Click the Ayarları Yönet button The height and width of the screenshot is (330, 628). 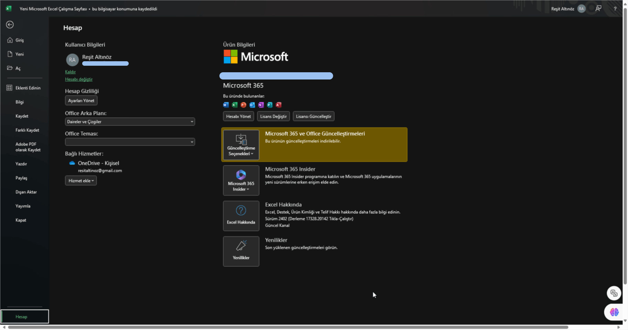click(x=81, y=100)
